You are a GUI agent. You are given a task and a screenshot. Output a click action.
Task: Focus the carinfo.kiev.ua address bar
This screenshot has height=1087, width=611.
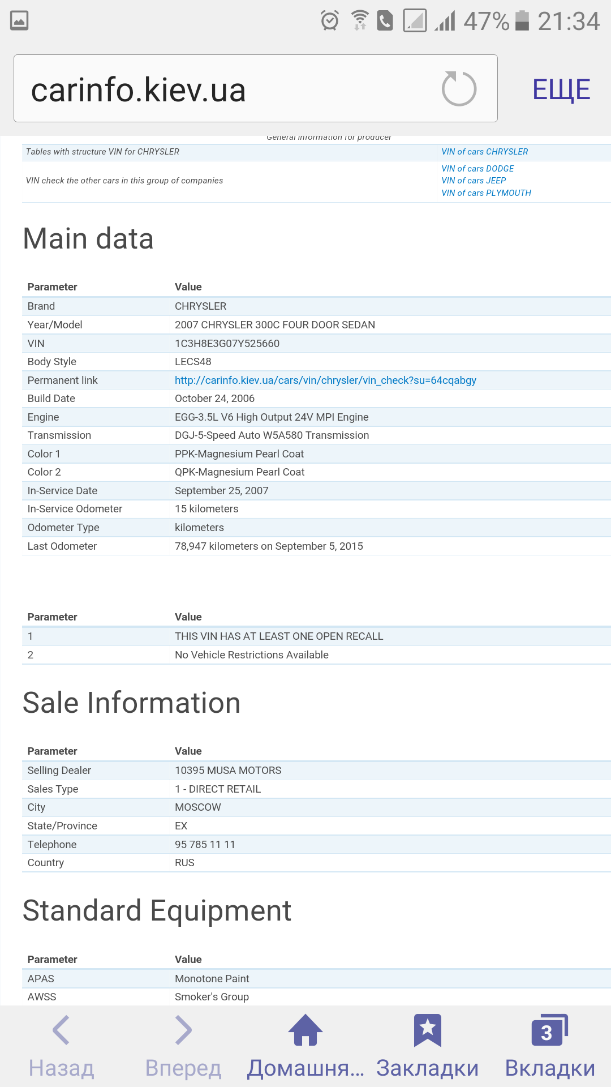(256, 88)
